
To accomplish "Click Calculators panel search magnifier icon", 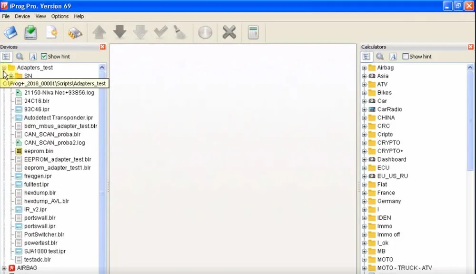I will pos(379,57).
